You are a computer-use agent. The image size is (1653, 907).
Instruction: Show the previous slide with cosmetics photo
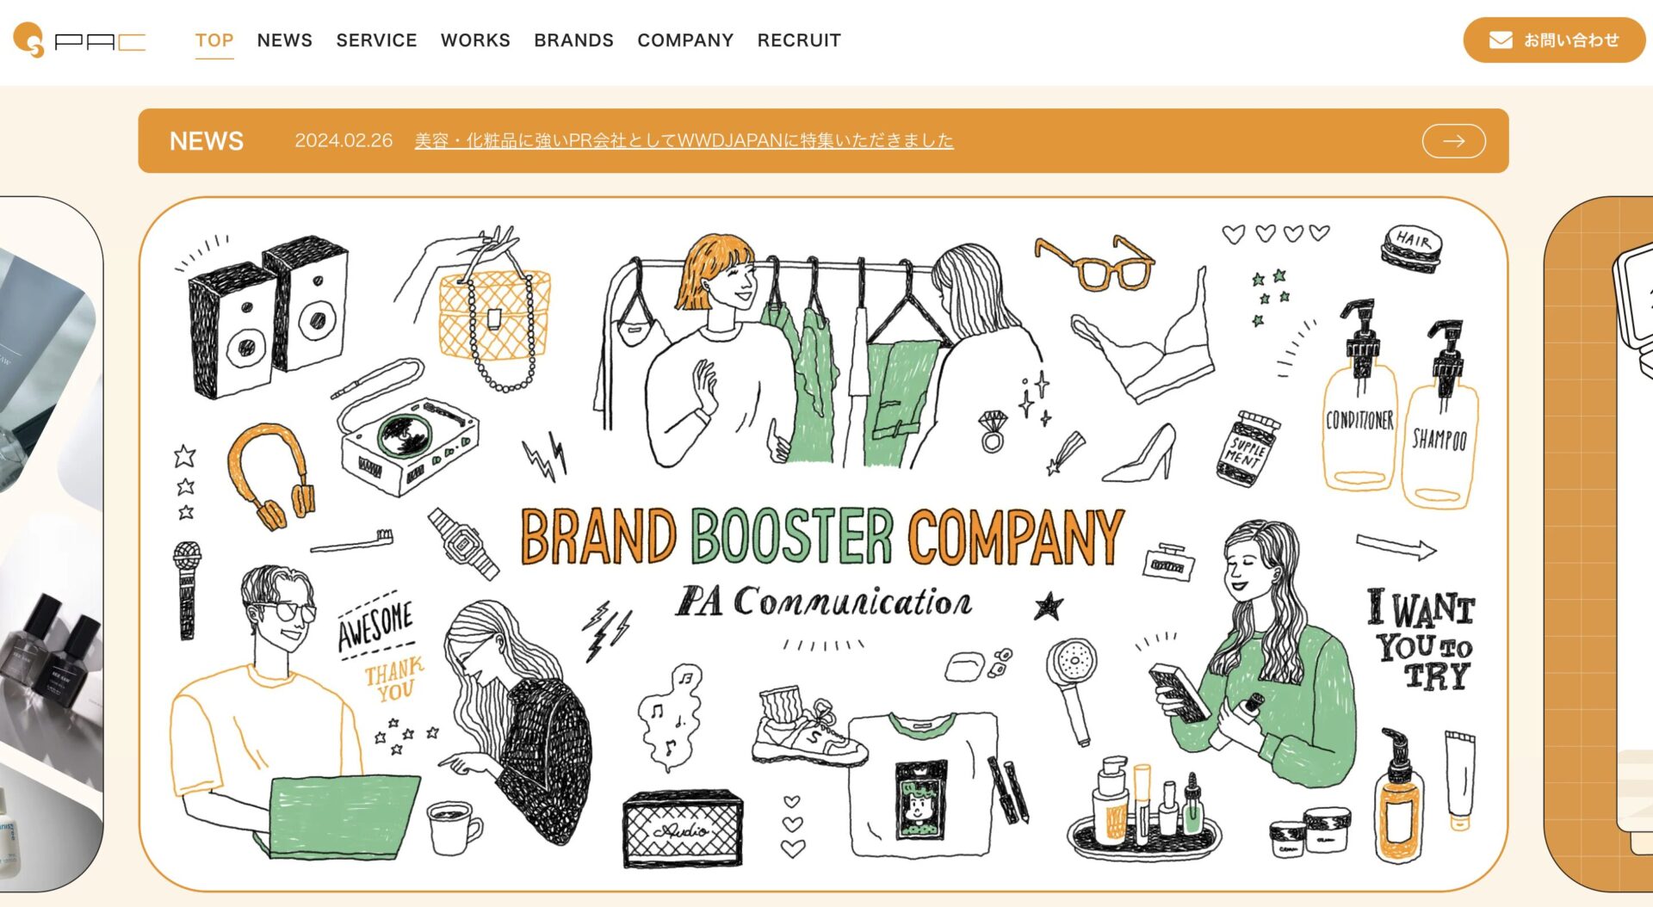point(50,544)
